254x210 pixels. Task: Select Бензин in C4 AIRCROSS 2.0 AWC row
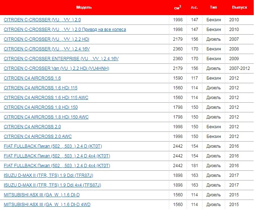pyautogui.click(x=214, y=137)
